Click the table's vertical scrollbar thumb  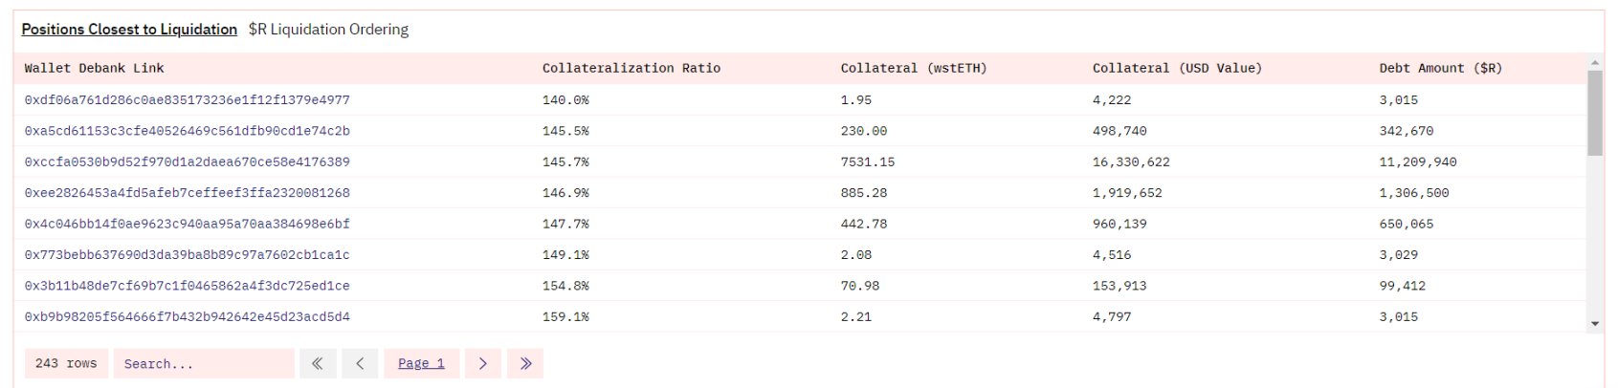1594,113
